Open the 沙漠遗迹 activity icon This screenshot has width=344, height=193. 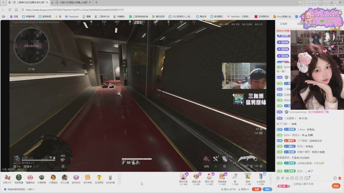click(53, 179)
